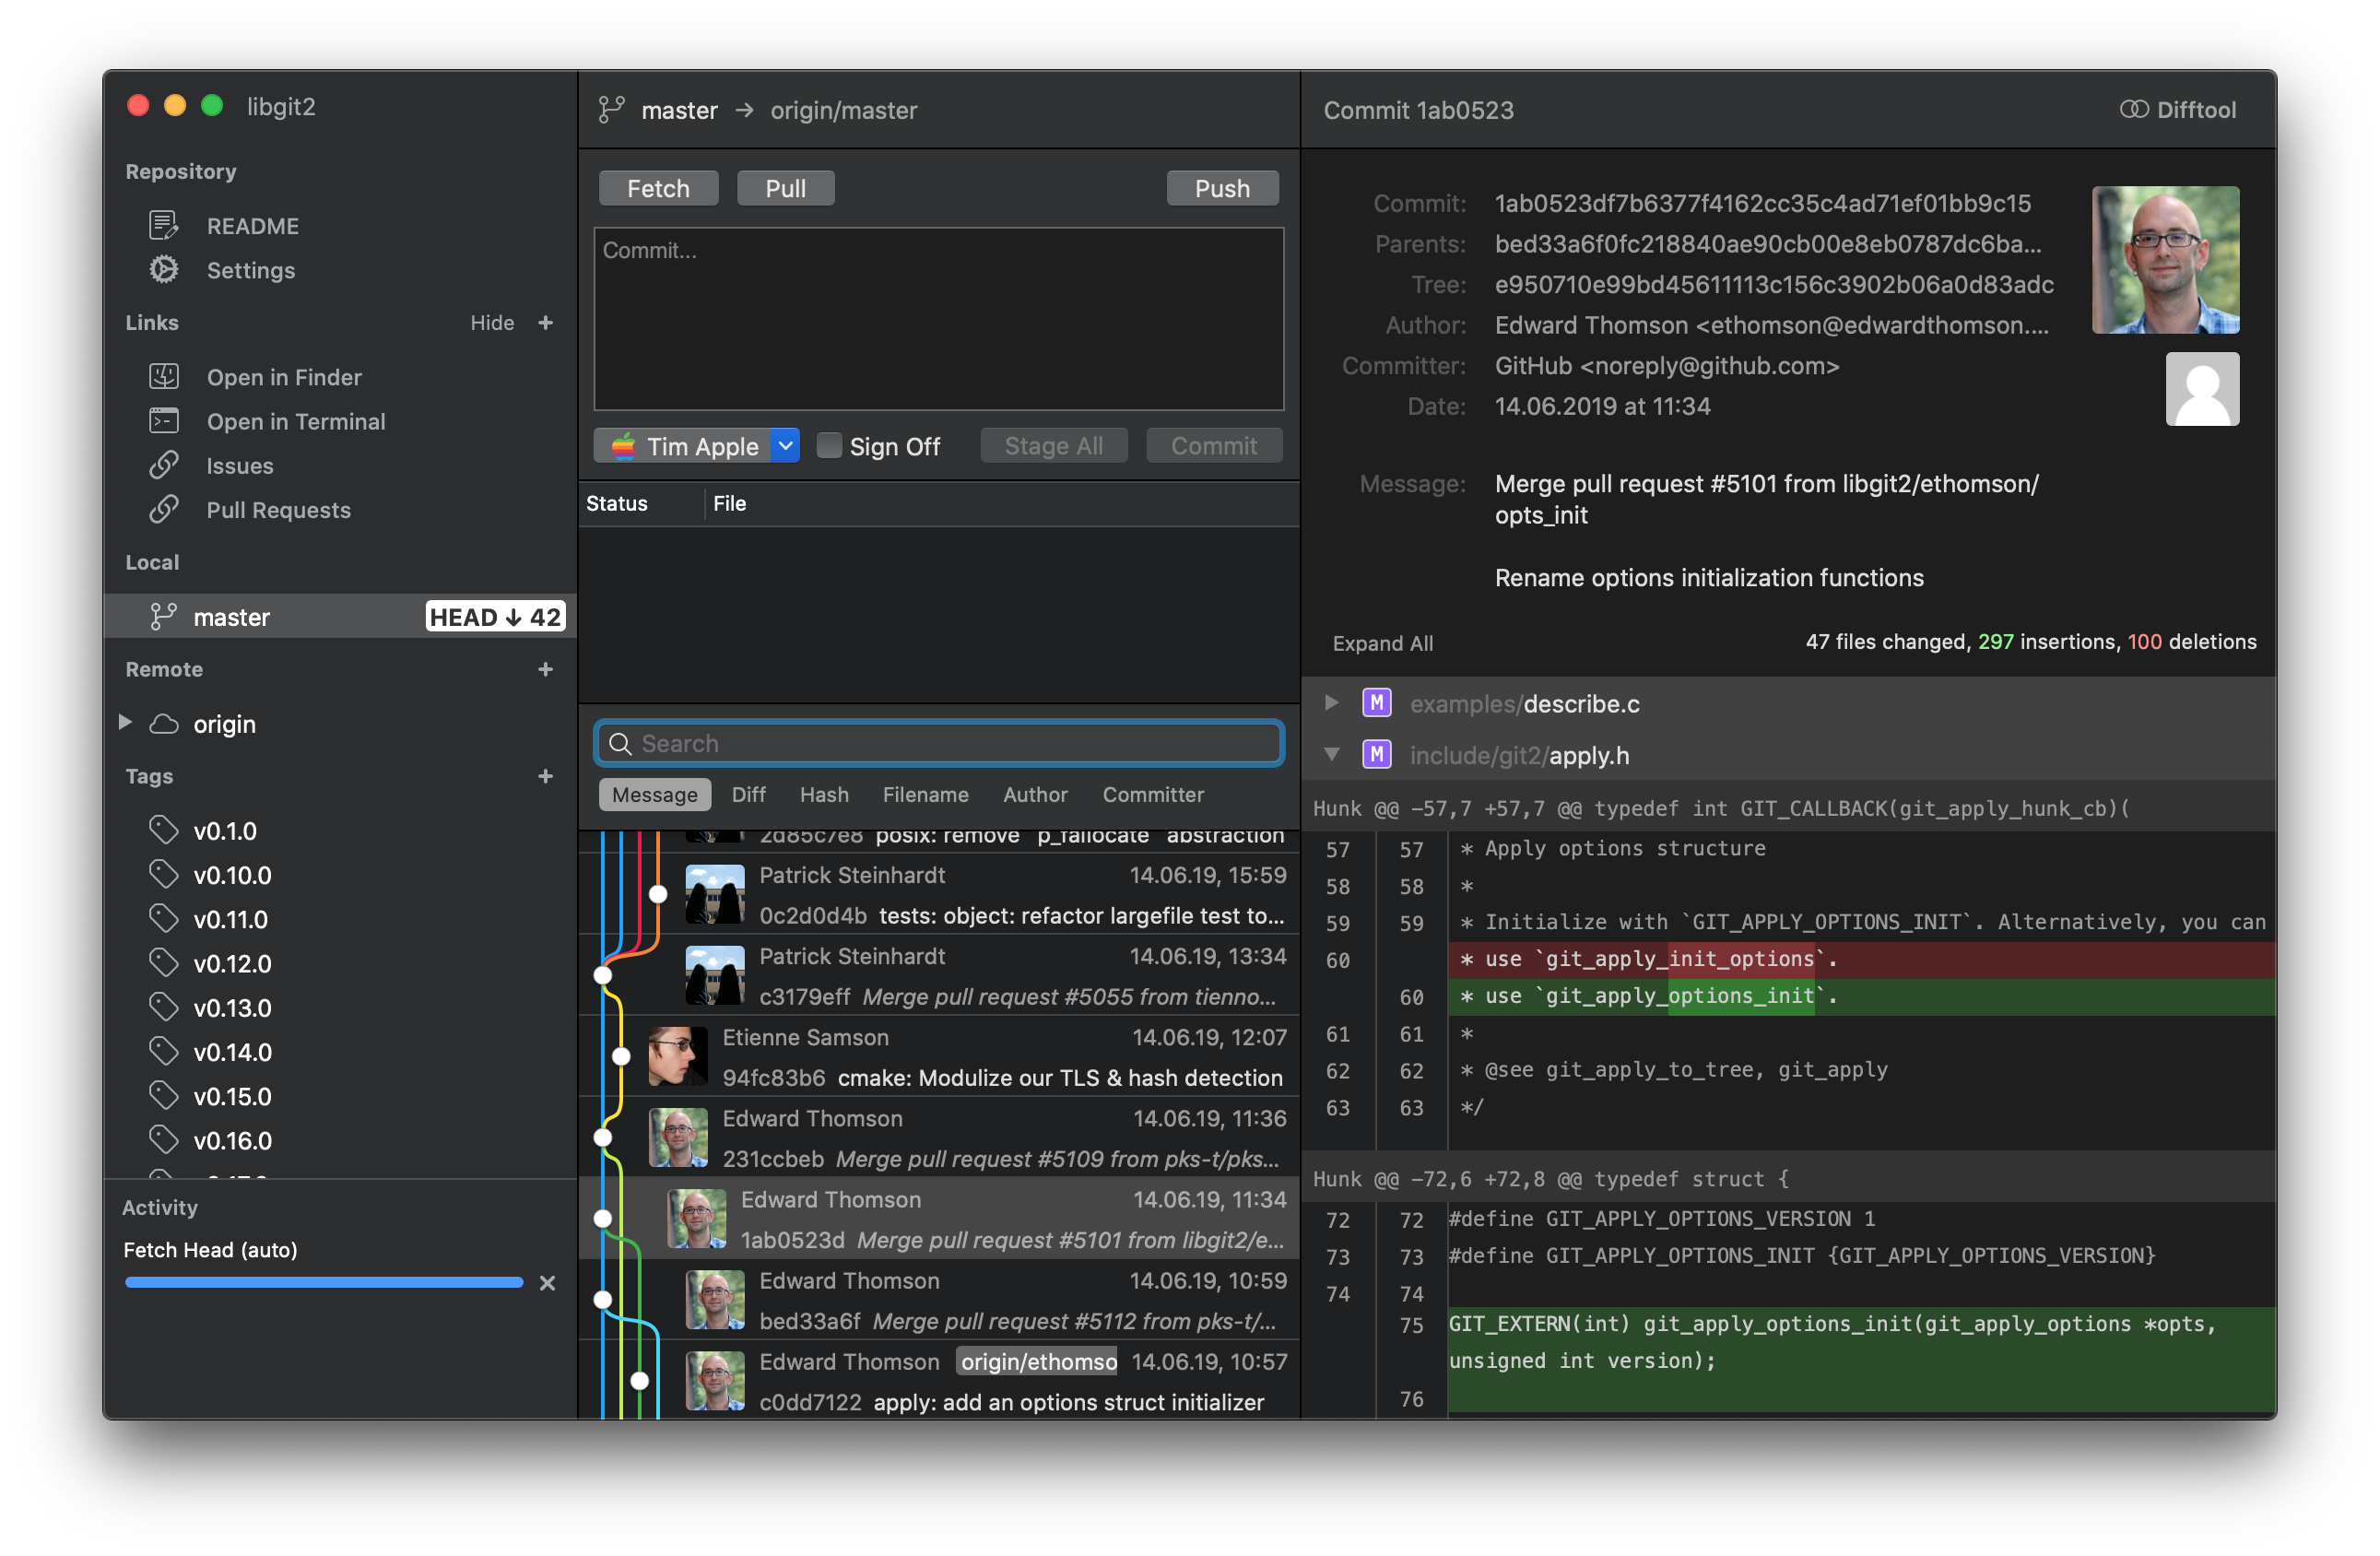Click the Fetch Head progress bar

323,1282
